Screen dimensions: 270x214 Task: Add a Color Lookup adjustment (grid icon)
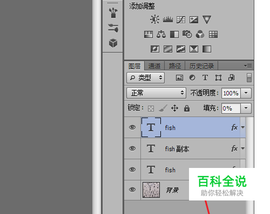213,34
